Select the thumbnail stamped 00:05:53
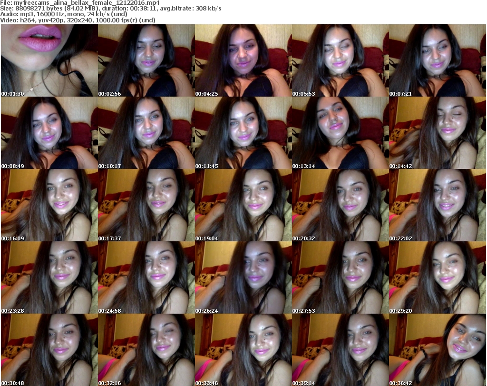Image resolution: width=487 pixels, height=386 pixels. pos(340,60)
